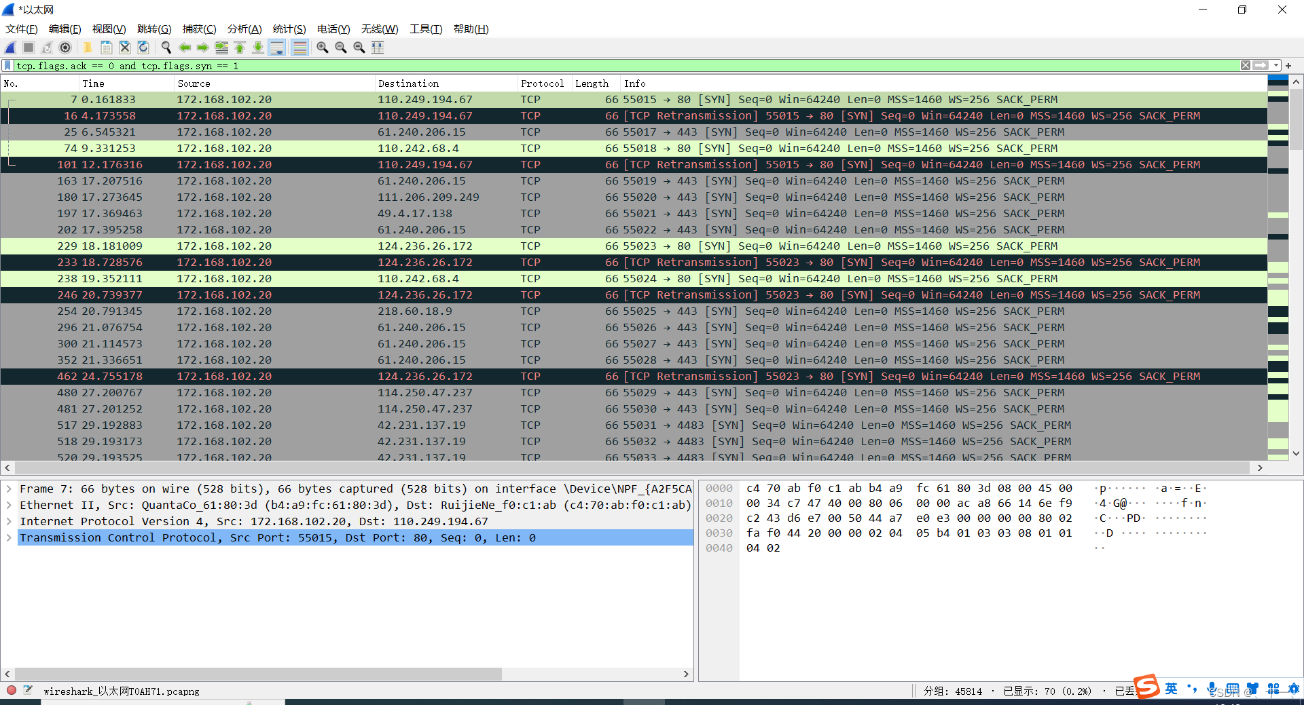
Task: Zoom in main window text
Action: pyautogui.click(x=323, y=47)
